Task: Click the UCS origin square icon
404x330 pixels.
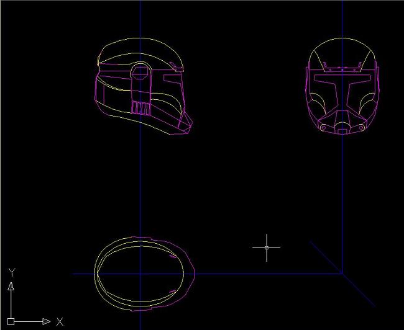Action: click(11, 321)
